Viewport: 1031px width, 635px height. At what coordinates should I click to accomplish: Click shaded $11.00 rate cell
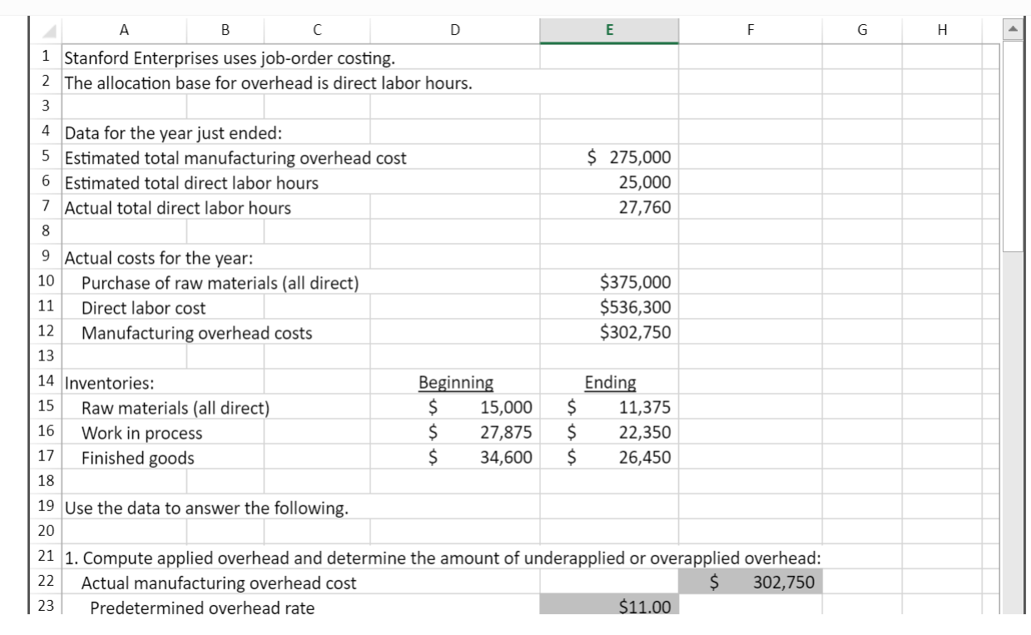click(609, 606)
